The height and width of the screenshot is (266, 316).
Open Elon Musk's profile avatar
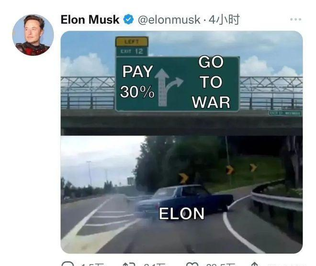pos(33,35)
